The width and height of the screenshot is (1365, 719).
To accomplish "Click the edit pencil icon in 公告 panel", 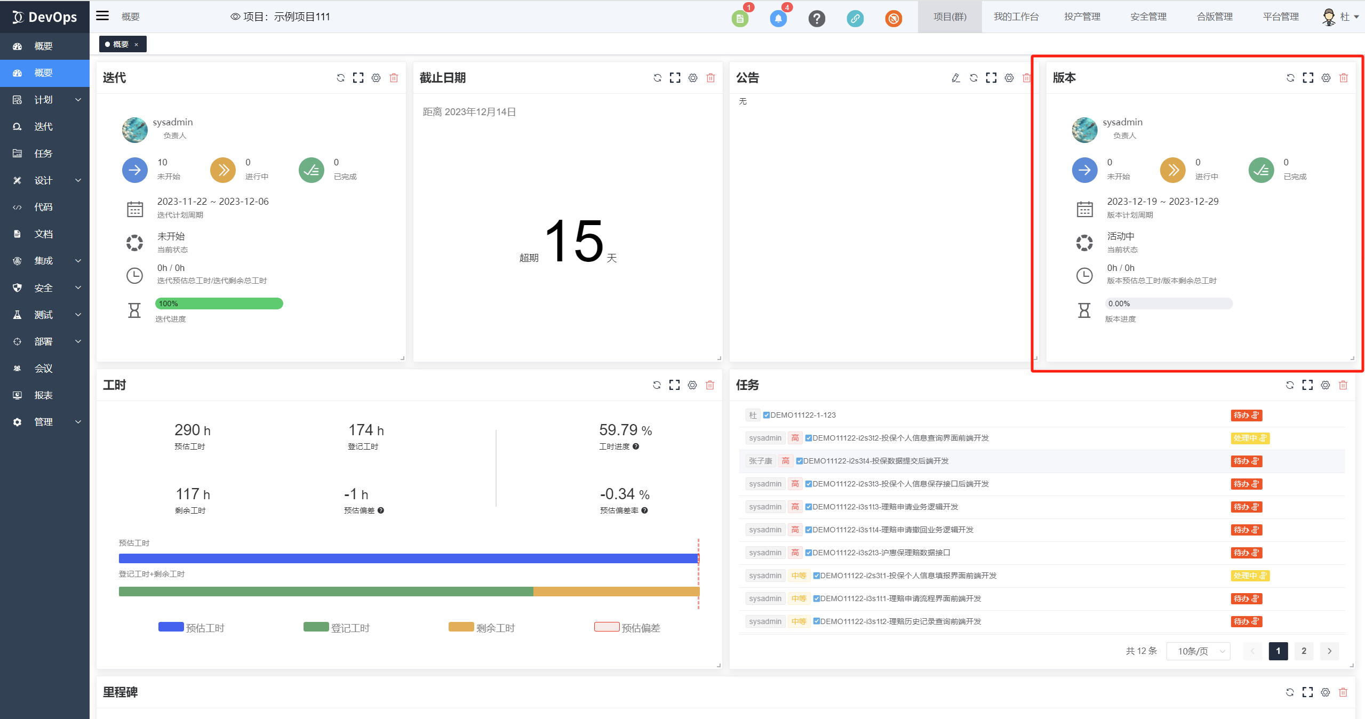I will tap(955, 78).
